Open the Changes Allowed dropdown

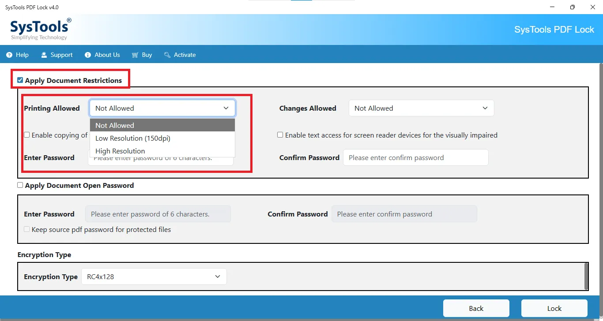[421, 108]
